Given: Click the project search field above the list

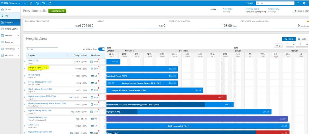Looking at the screenshot, I should 42,49.
